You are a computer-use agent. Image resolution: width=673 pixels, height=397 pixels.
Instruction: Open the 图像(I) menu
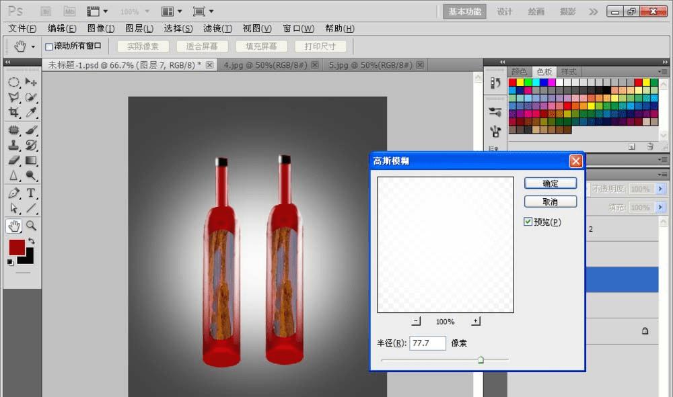pyautogui.click(x=101, y=29)
